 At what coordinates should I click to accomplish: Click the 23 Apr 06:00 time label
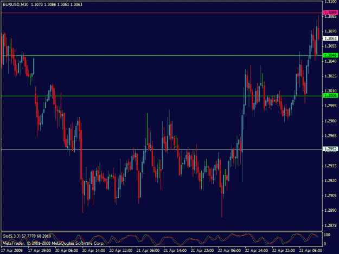click(x=311, y=251)
